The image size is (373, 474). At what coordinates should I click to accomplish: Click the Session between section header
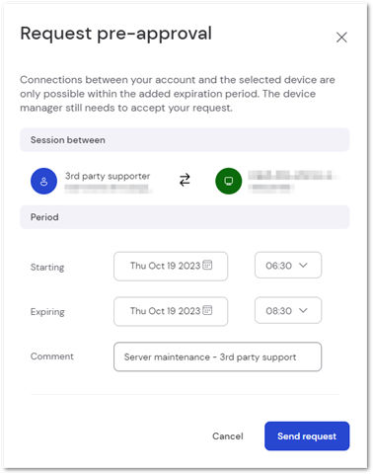185,140
